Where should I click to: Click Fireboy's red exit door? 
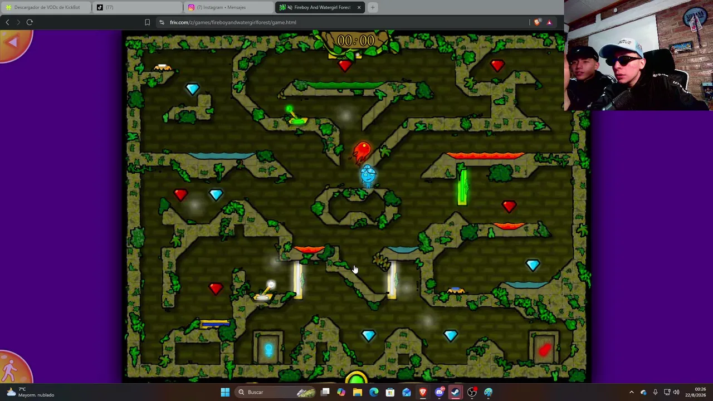click(544, 349)
